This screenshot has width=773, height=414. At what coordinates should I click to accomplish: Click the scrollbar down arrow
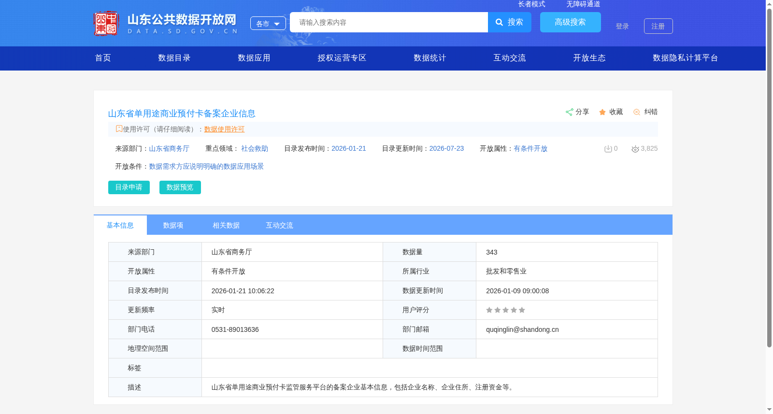[769, 410]
